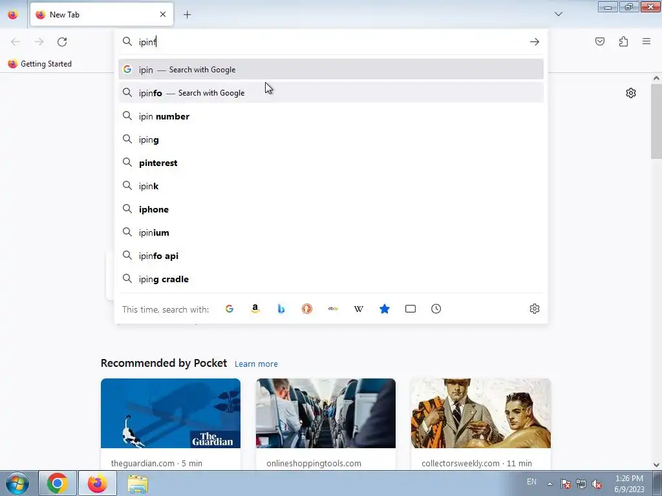Click the Go arrow in address bar

(535, 42)
